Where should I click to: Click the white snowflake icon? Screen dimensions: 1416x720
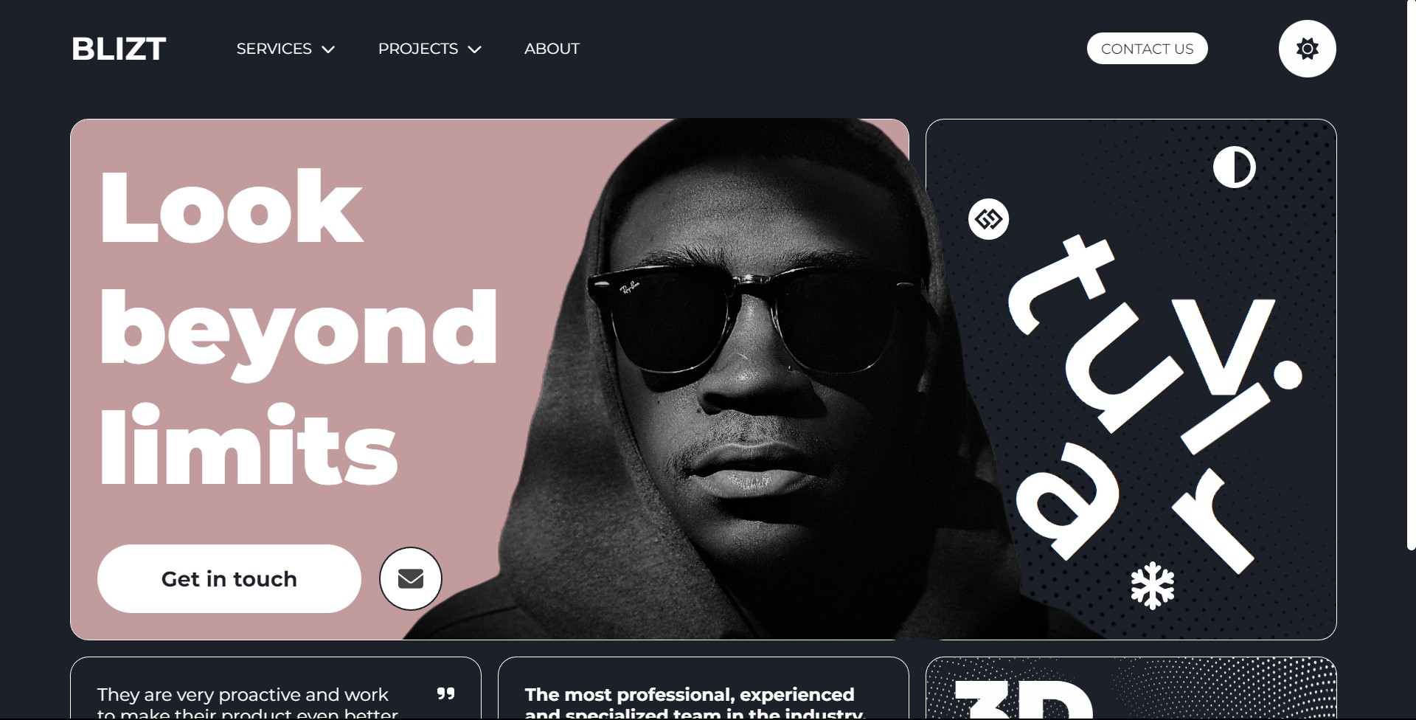point(1152,586)
